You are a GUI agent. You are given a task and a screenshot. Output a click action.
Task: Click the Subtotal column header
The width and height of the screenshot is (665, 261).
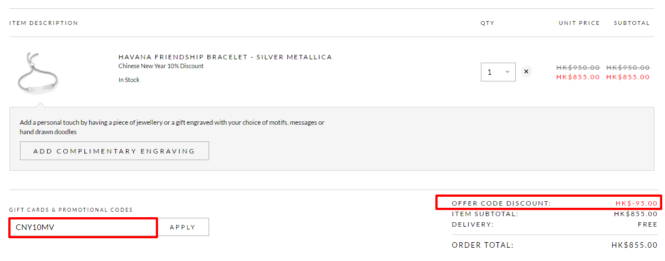(x=632, y=23)
